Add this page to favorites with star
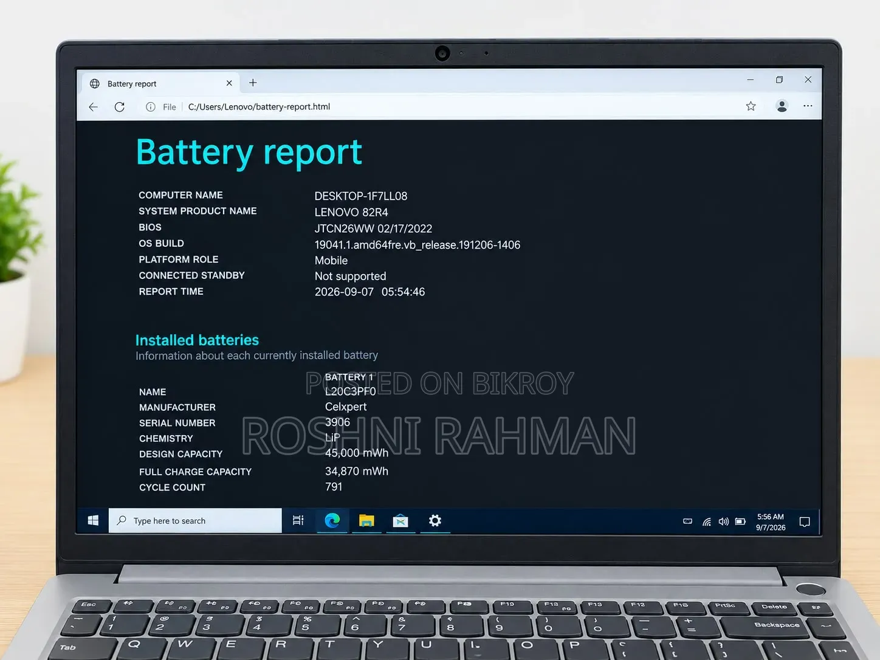Screen dimensions: 880x660 pyautogui.click(x=751, y=106)
